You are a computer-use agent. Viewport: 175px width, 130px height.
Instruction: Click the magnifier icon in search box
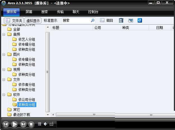(93, 20)
